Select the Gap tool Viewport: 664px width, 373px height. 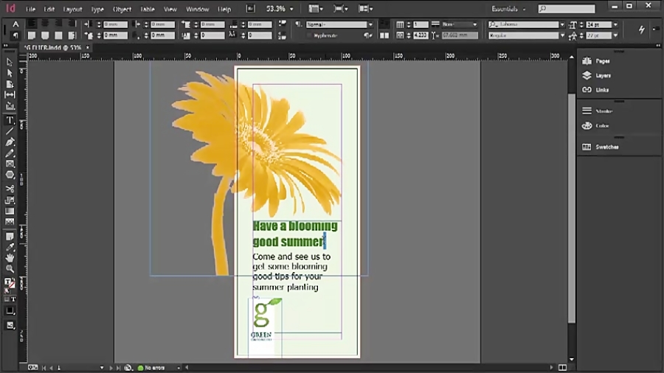pos(10,95)
